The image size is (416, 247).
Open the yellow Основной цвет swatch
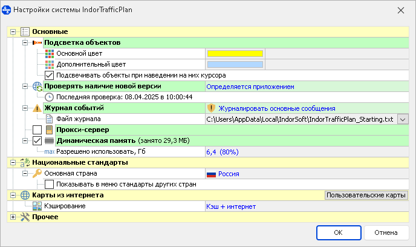pos(235,54)
